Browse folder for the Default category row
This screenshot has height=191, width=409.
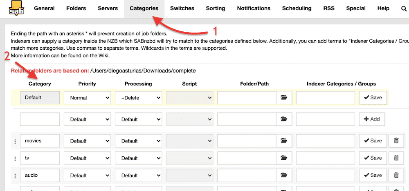click(284, 98)
